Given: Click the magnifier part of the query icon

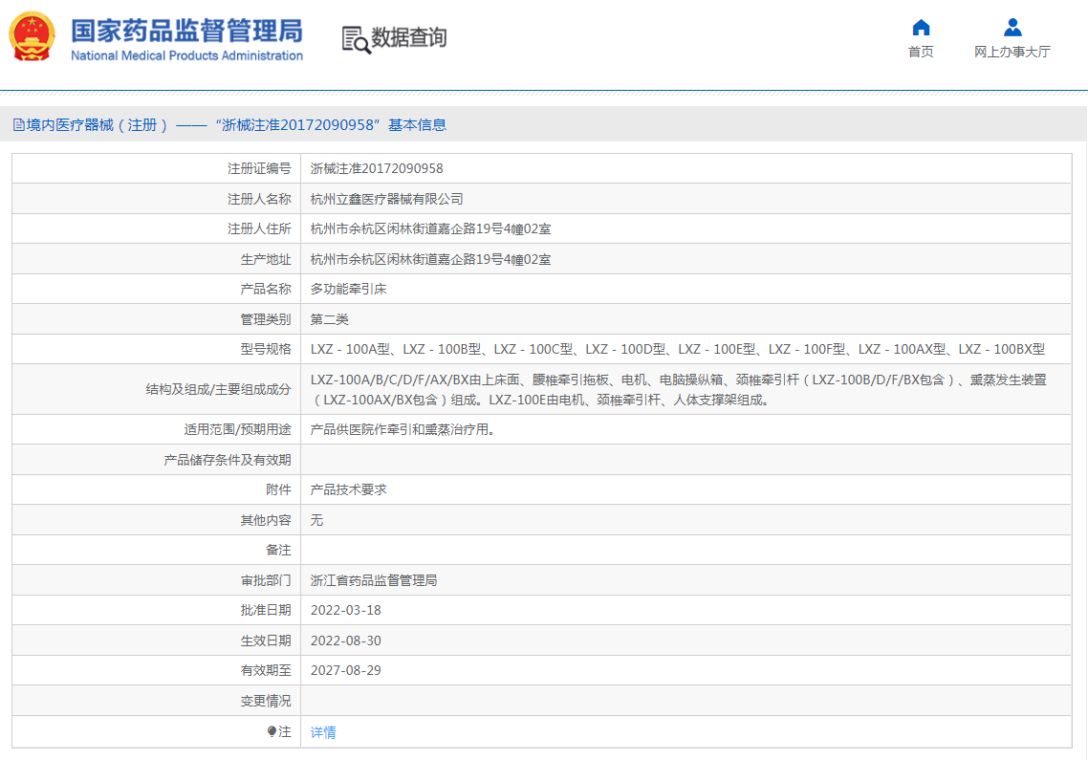Looking at the screenshot, I should click(361, 46).
